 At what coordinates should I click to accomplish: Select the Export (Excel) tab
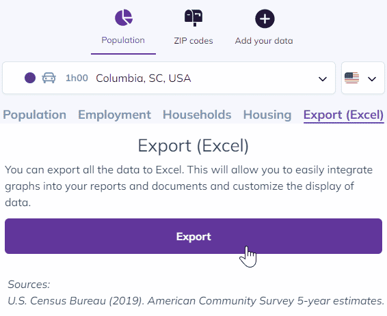coord(343,115)
